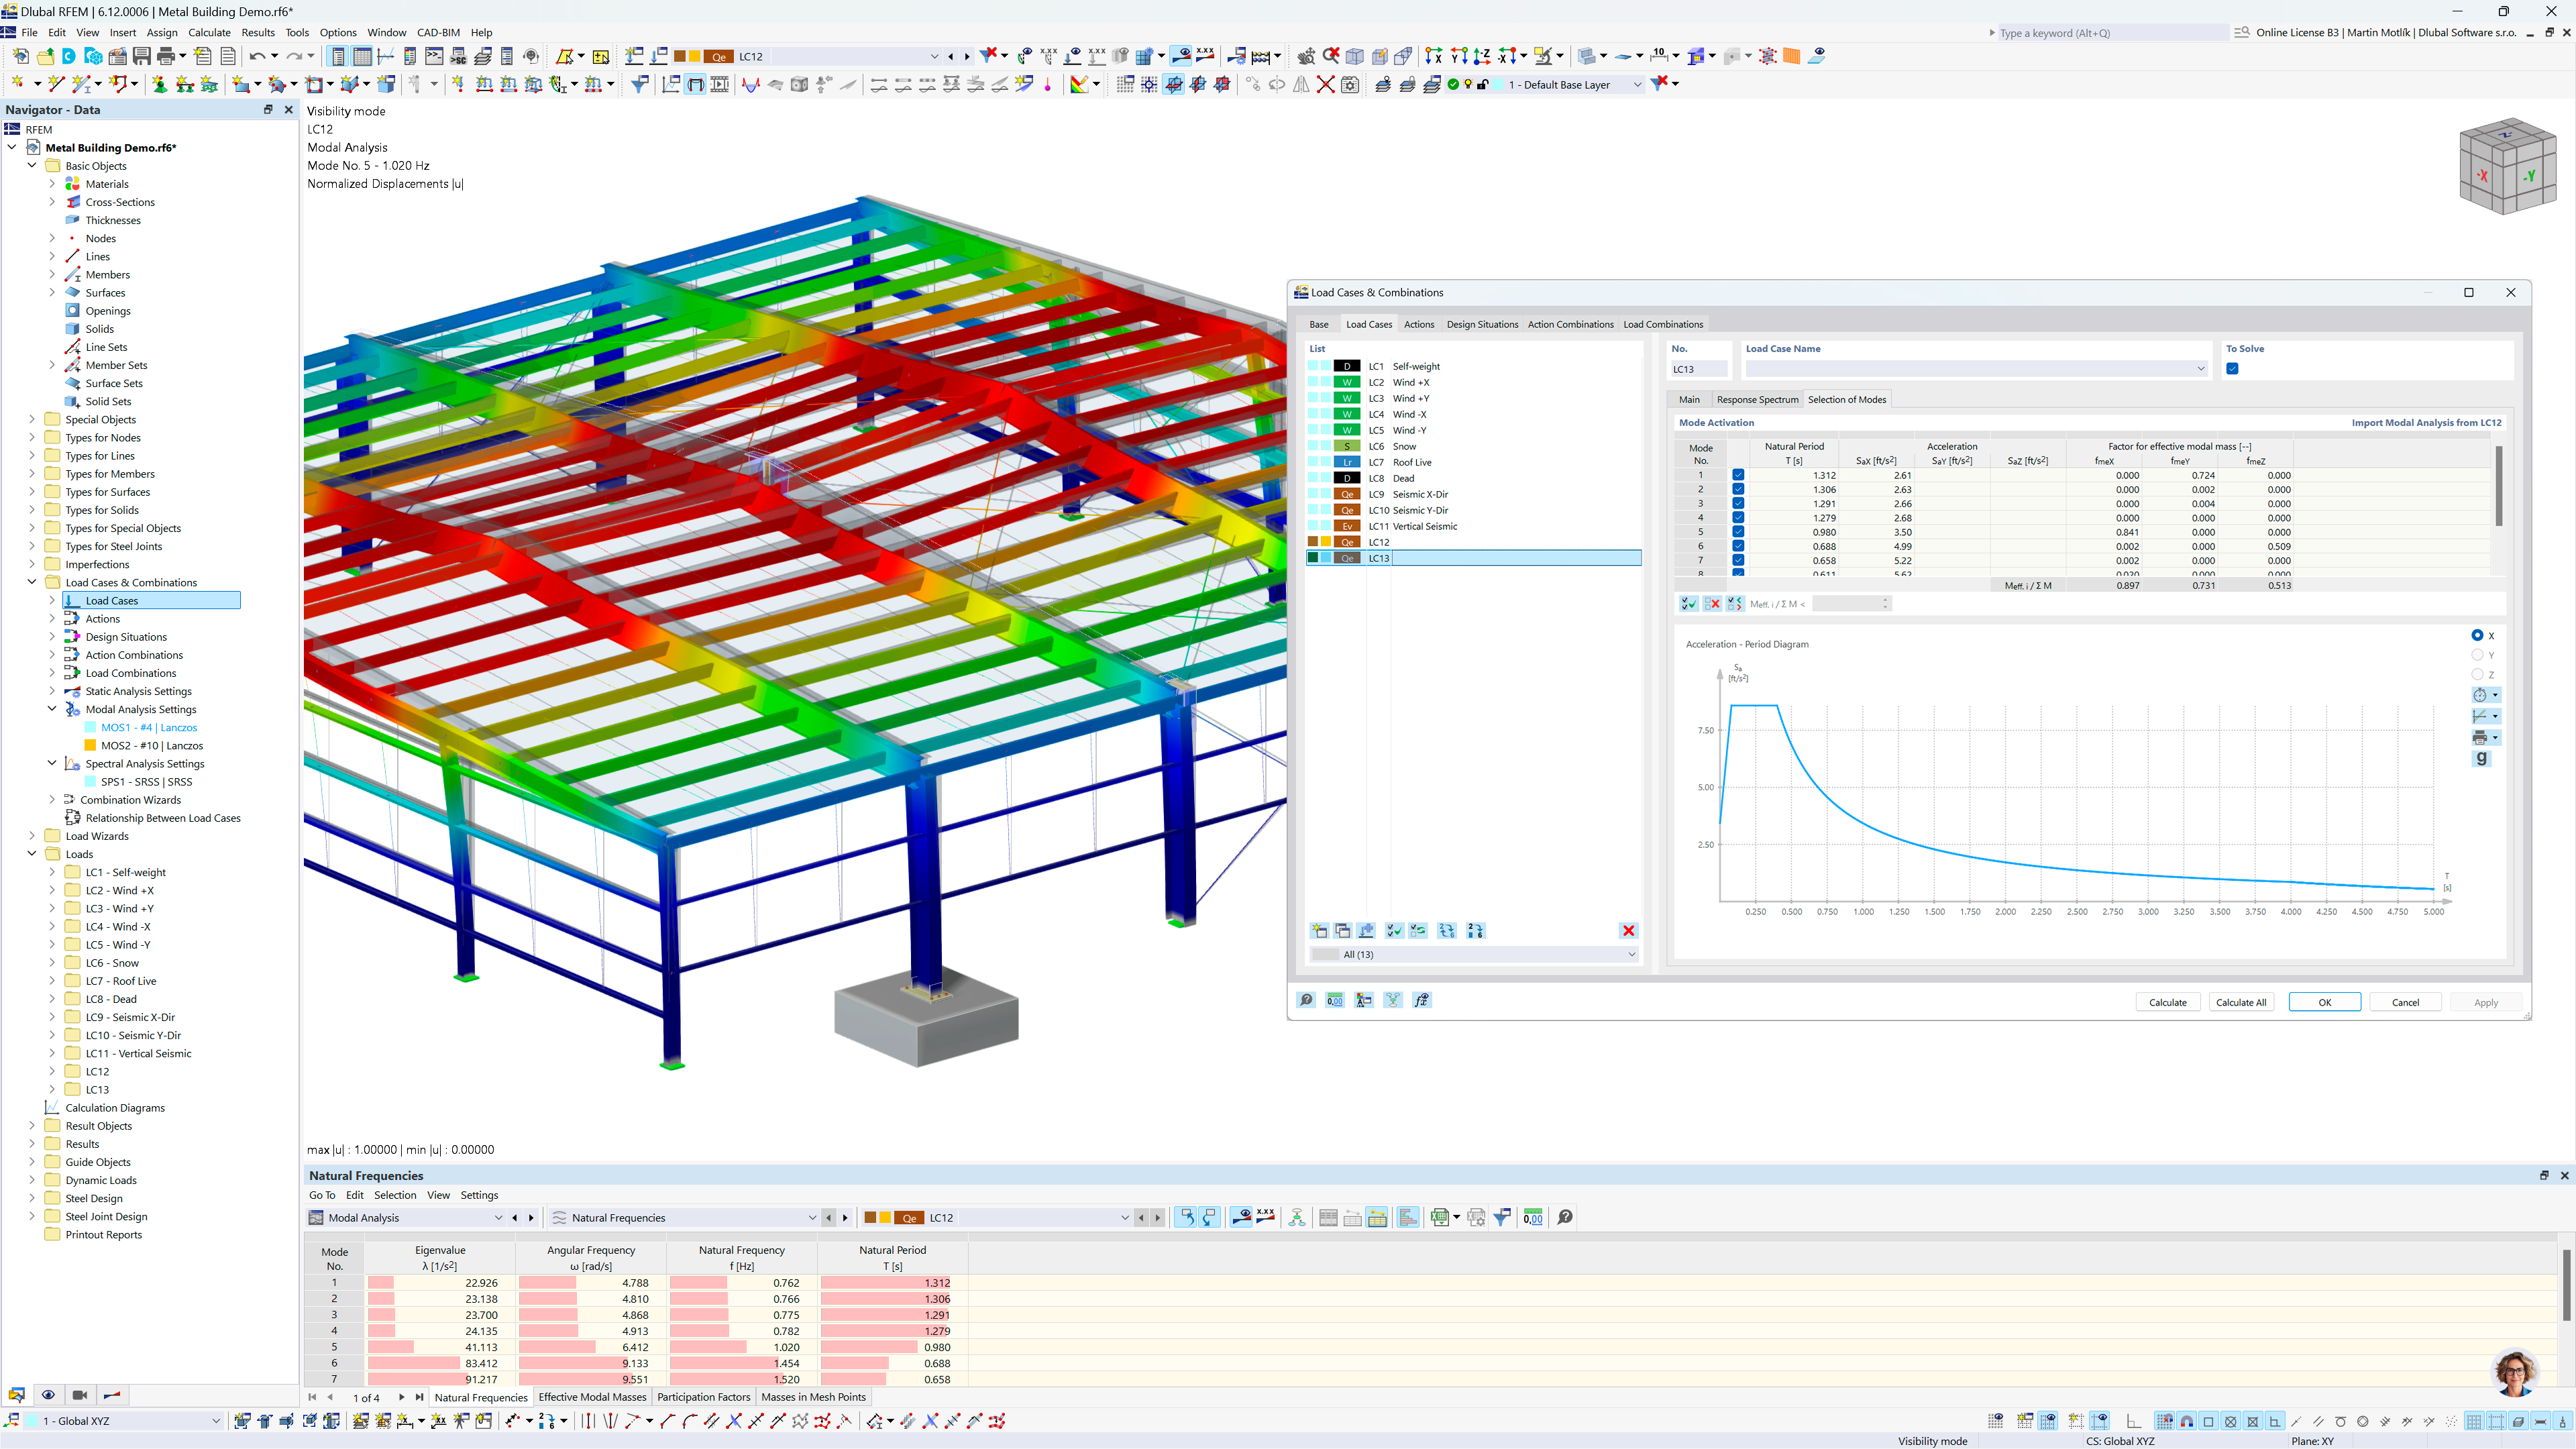The image size is (2576, 1449).
Task: Collapse the Load Cases & Combinations tree node
Action: (31, 582)
